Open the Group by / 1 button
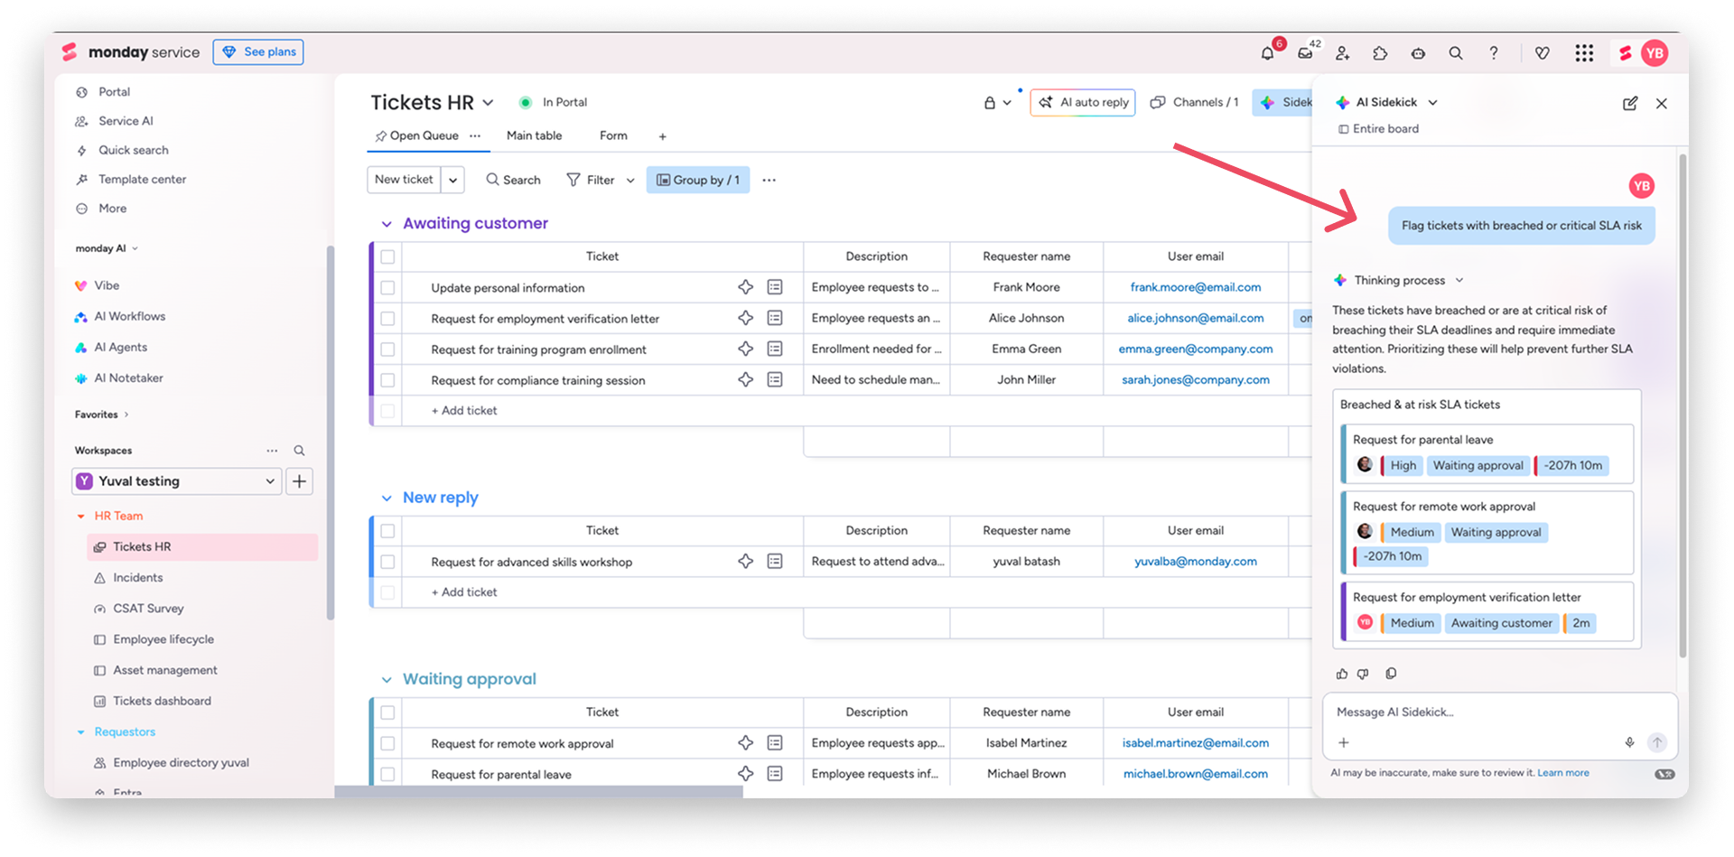1734x857 pixels. [x=698, y=180]
